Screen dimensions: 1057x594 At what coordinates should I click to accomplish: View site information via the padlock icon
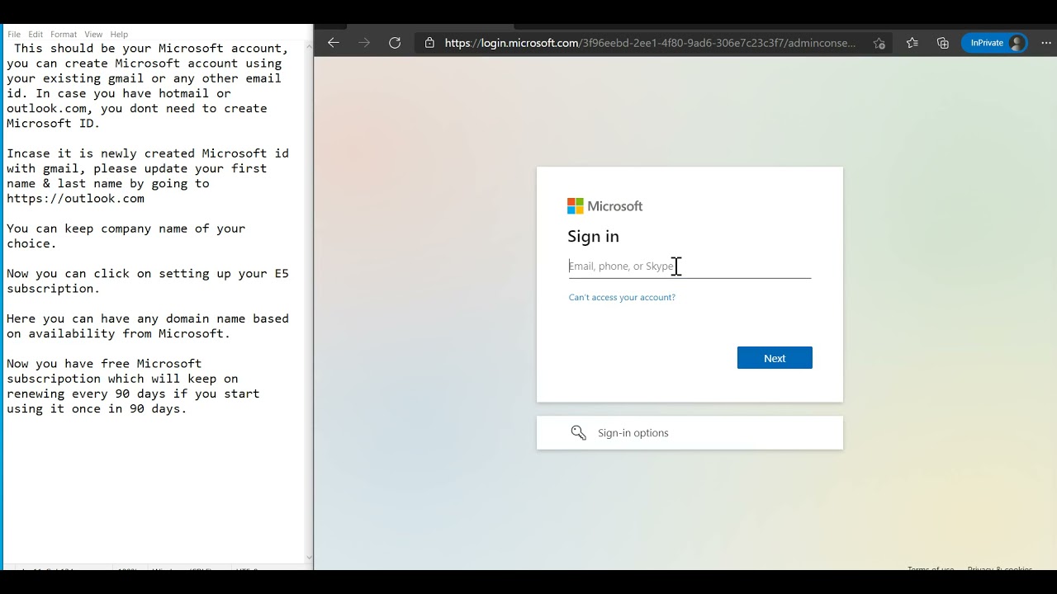click(x=429, y=43)
